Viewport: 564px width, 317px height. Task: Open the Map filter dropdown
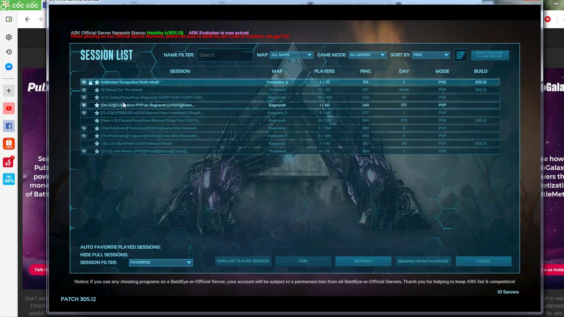(x=291, y=55)
